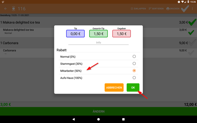Screen dimensions: 197x123
Task: Select Aufs Haus (100%) discount
Action: 134,78
